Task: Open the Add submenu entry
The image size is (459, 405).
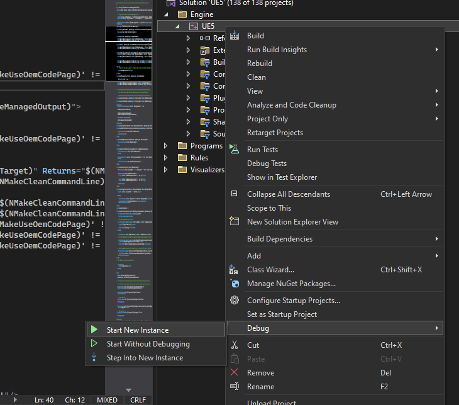Action: 335,256
